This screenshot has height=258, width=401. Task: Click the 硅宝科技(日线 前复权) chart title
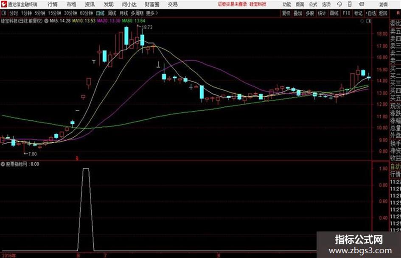(22, 21)
